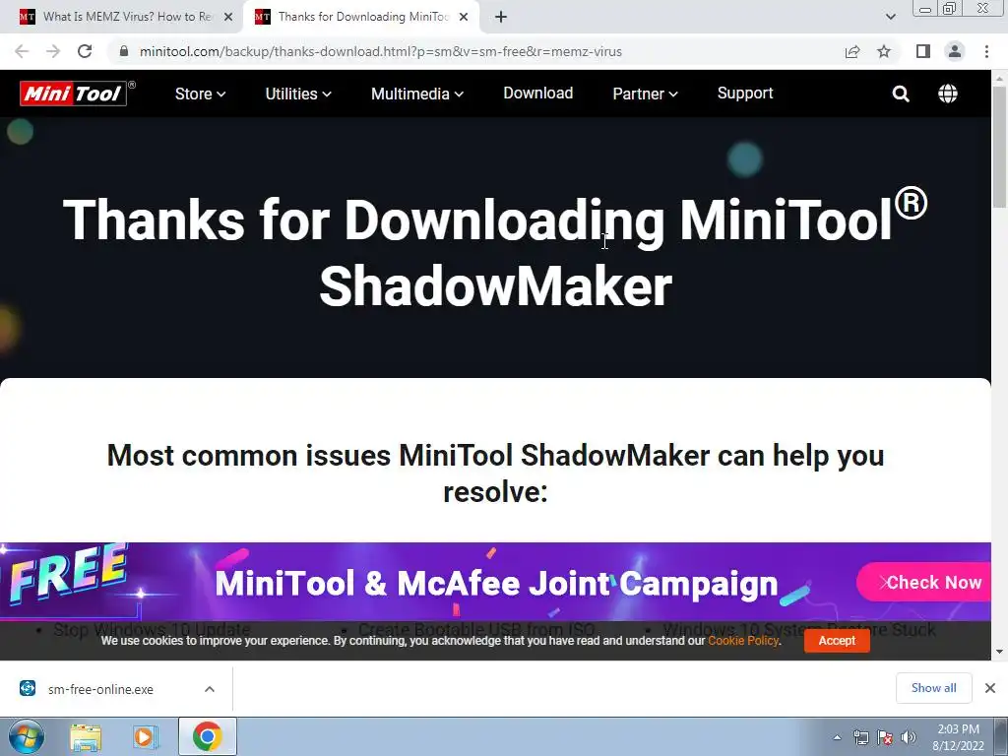This screenshot has width=1008, height=756.
Task: Click the 'MiniTool & McAfee Joint Campaign' banner
Action: tap(496, 583)
